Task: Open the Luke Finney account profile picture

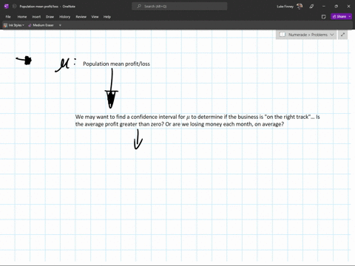Action: (300, 7)
